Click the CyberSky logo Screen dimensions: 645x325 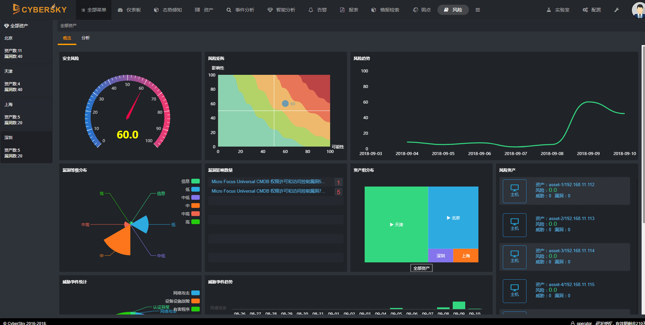(x=40, y=9)
